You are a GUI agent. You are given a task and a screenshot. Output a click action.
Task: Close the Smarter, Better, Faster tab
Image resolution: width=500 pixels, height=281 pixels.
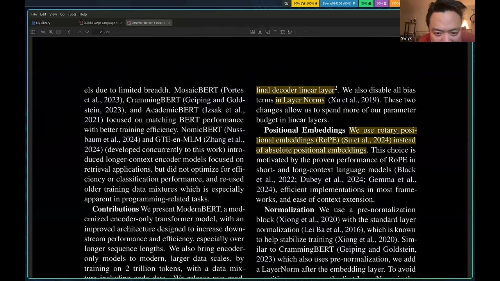(169, 23)
